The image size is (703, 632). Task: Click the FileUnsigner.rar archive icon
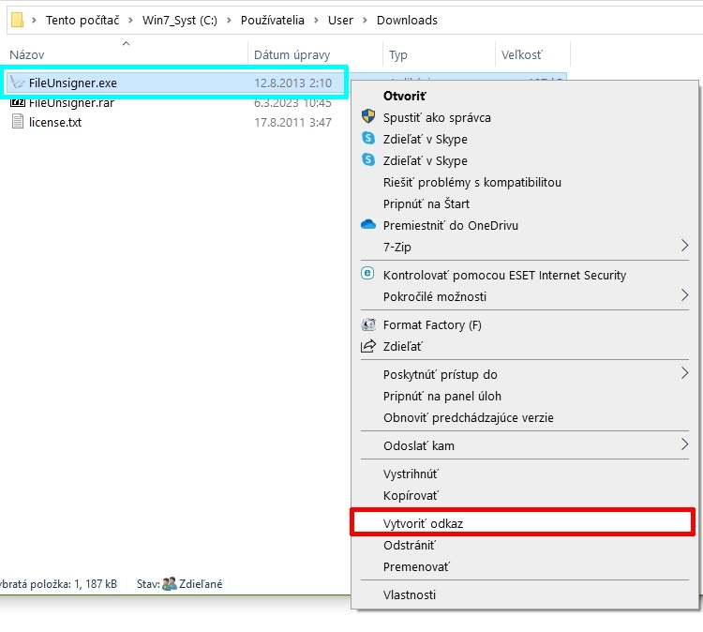[17, 102]
